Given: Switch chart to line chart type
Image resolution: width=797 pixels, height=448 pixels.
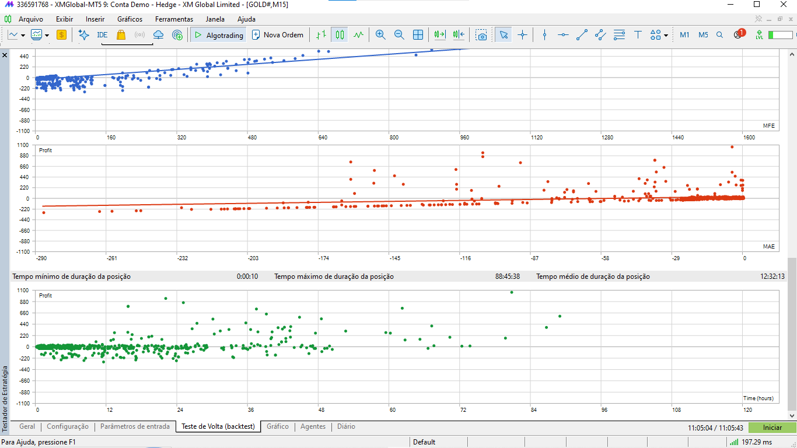Looking at the screenshot, I should pyautogui.click(x=358, y=35).
